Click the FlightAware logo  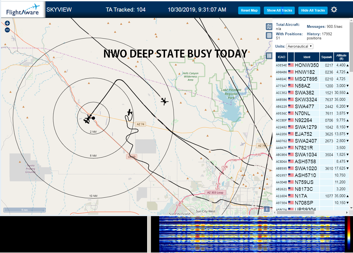click(x=23, y=10)
